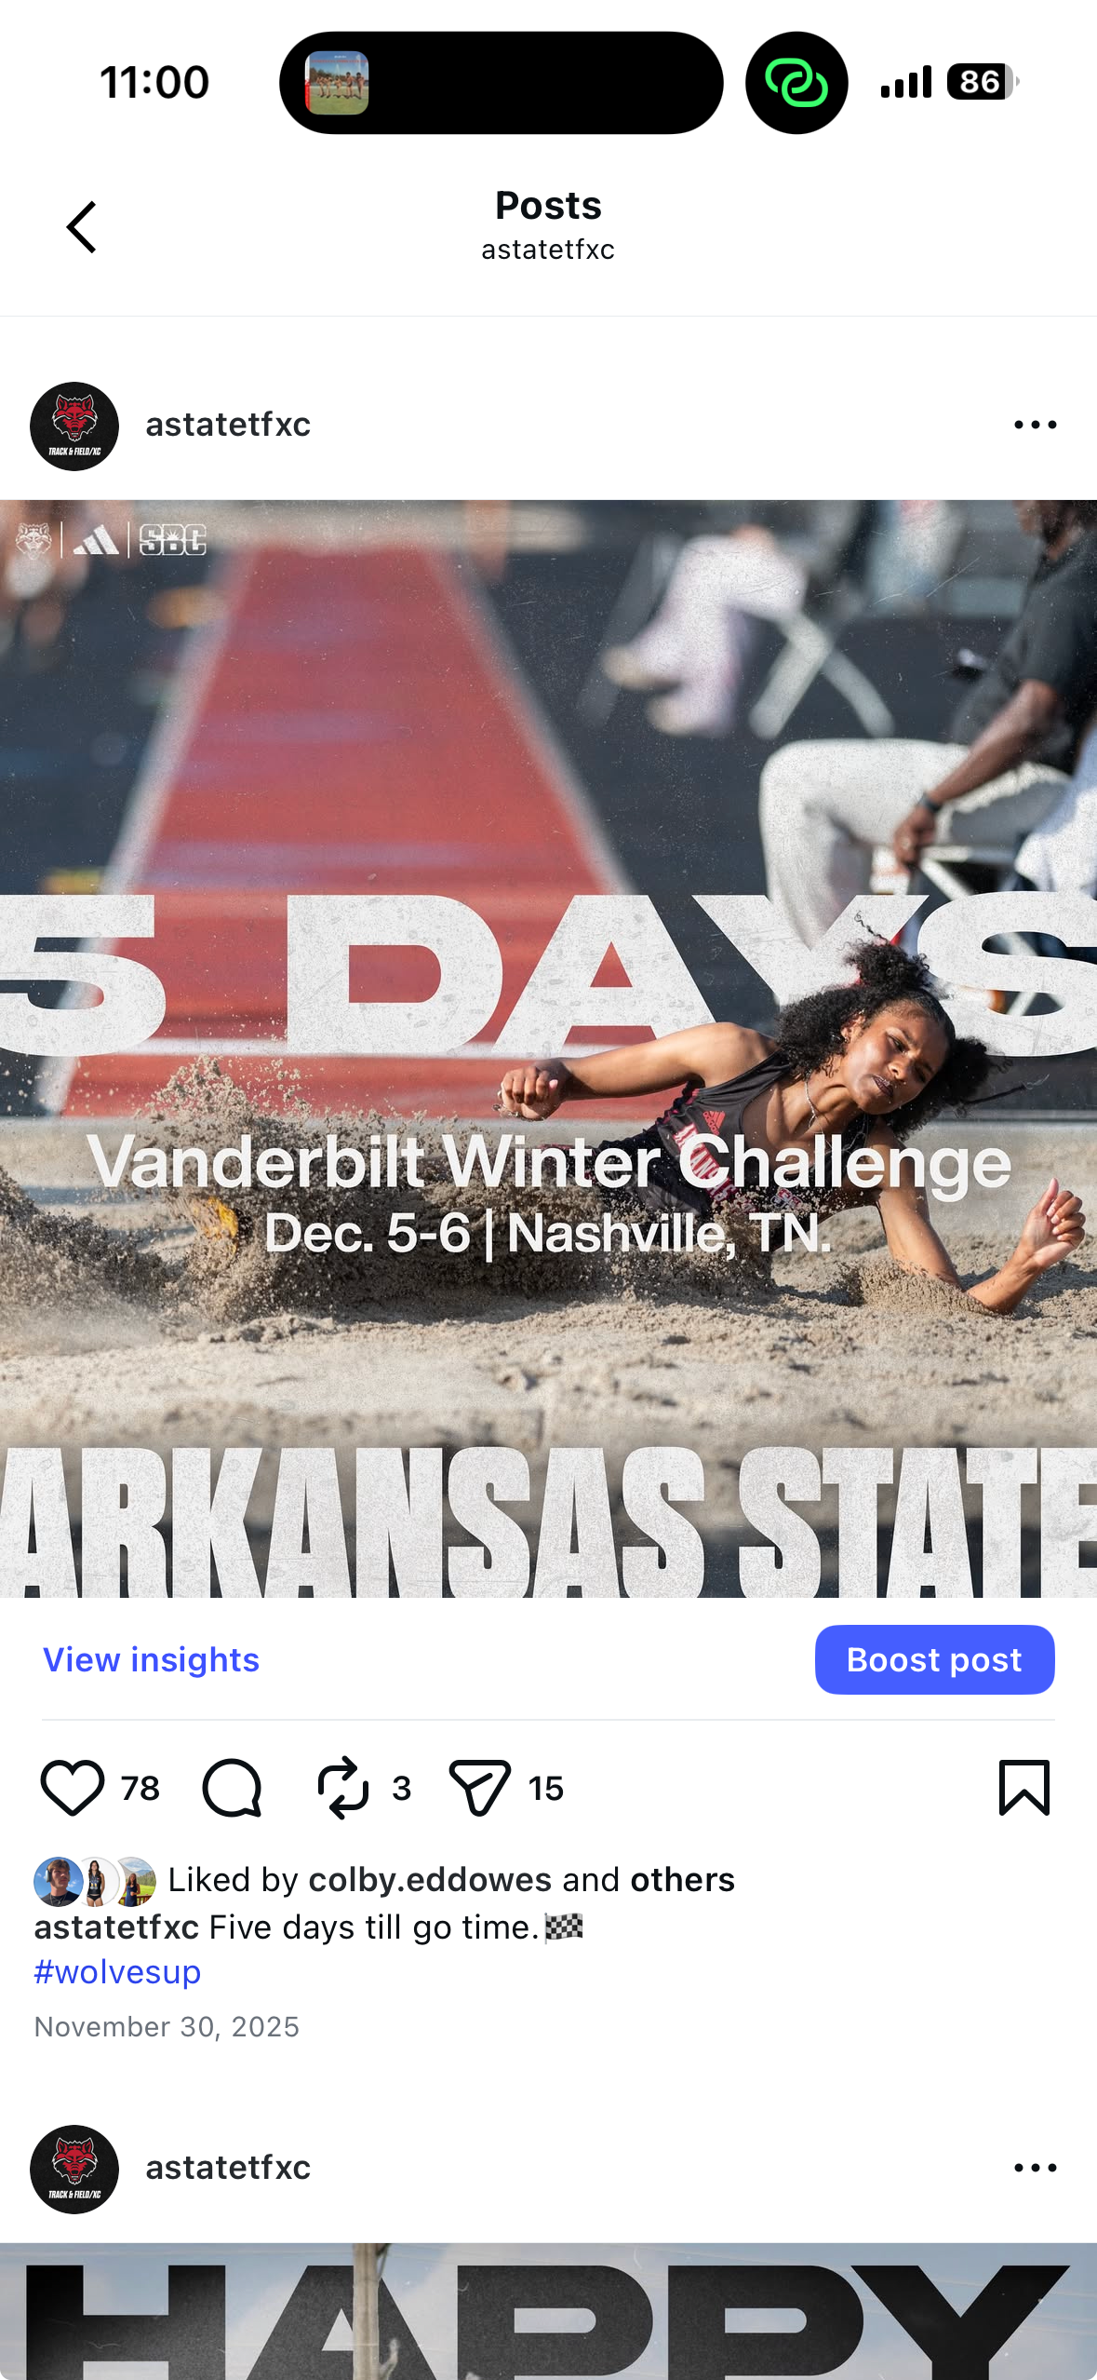Open list of others who liked

pyautogui.click(x=682, y=1879)
